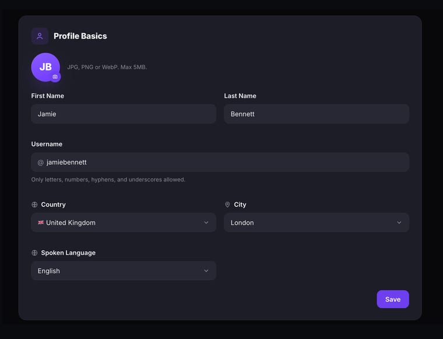Focus the Last Name field containing Bennett
The width and height of the screenshot is (443, 339).
[x=317, y=114]
